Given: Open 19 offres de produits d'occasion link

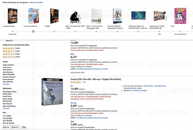Looking at the screenshot, I should pos(92,118).
